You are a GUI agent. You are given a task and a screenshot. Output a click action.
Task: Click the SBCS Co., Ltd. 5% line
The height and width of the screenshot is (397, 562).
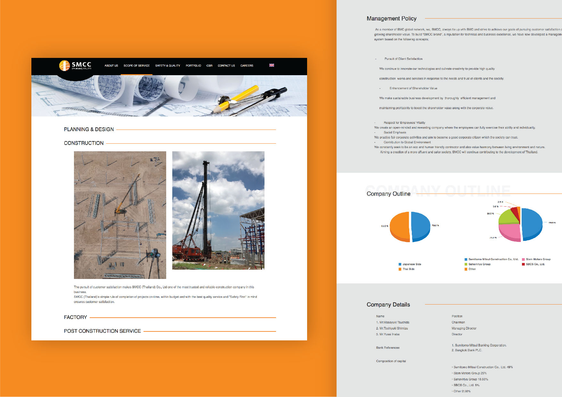pyautogui.click(x=466, y=385)
